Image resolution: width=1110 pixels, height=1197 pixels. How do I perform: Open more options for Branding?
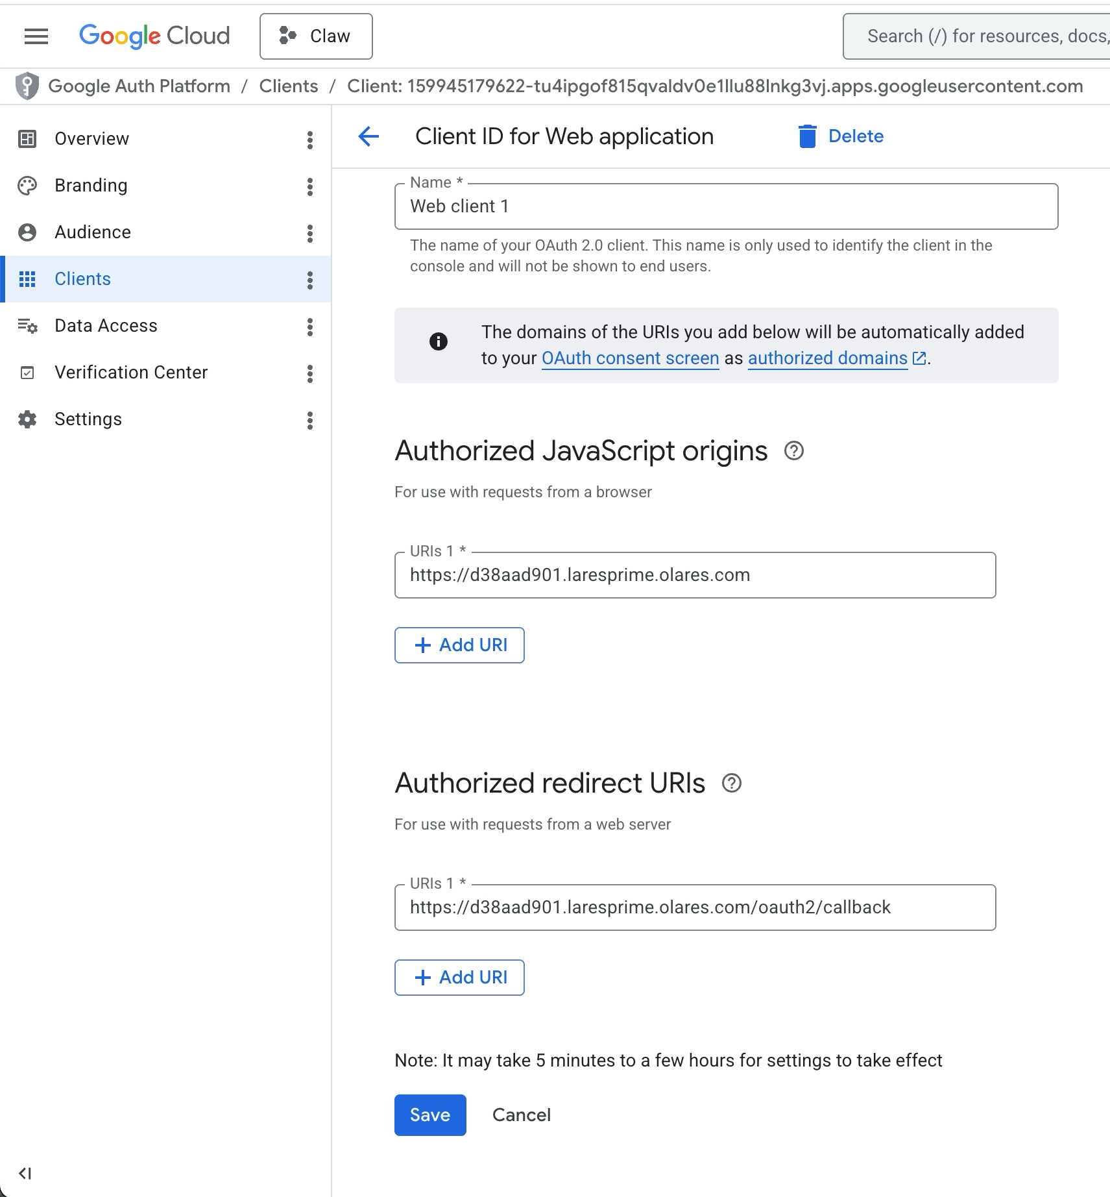tap(310, 187)
